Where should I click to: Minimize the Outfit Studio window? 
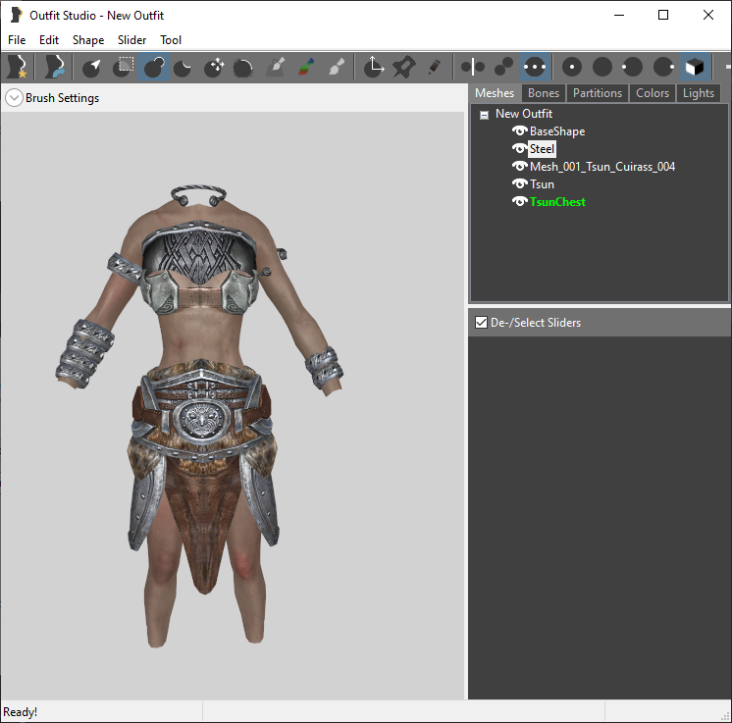(x=619, y=15)
